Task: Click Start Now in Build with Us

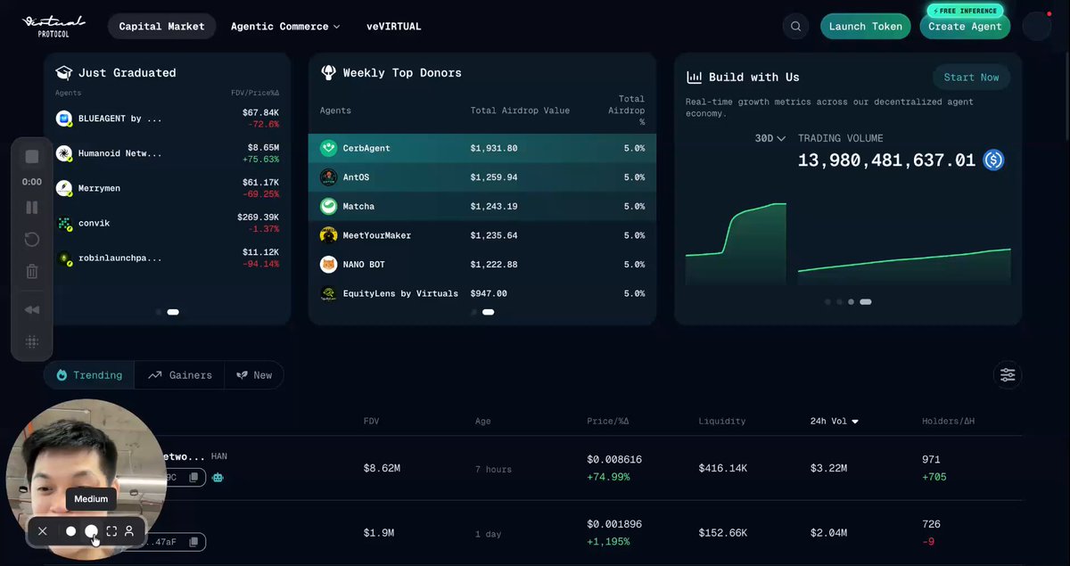Action: pos(972,78)
